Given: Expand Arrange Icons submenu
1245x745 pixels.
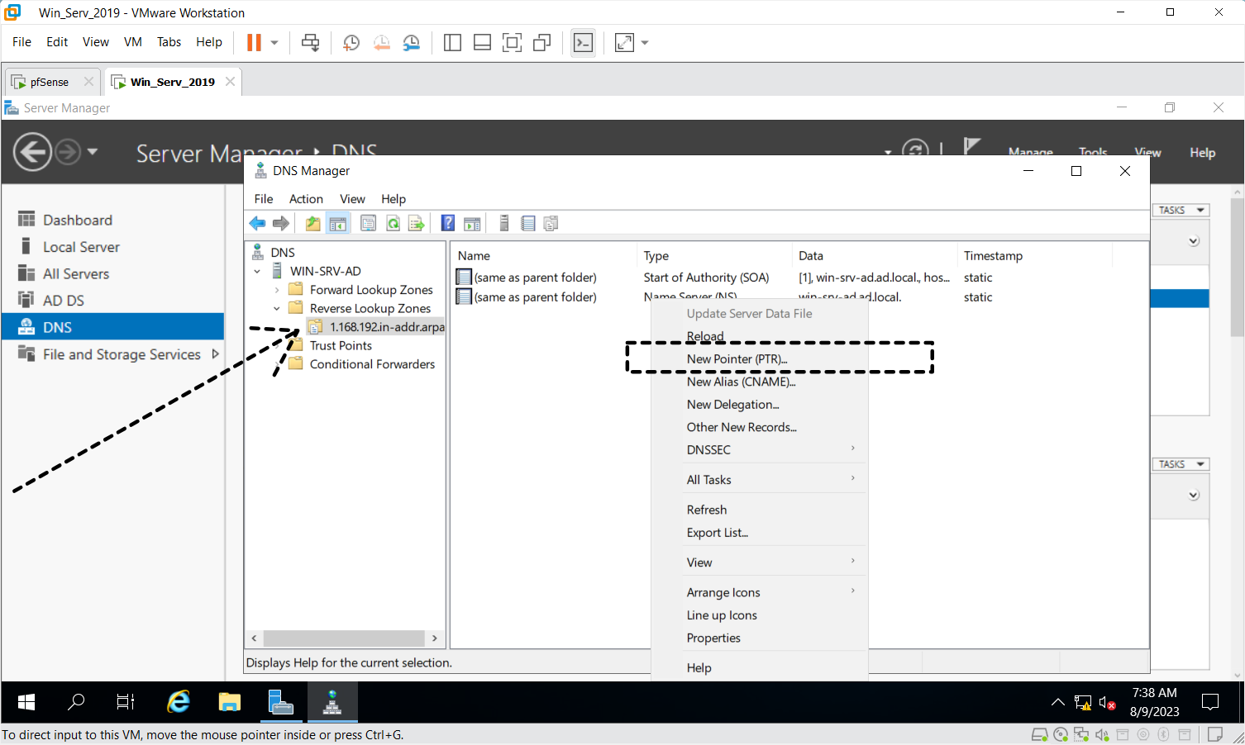Looking at the screenshot, I should coord(853,591).
